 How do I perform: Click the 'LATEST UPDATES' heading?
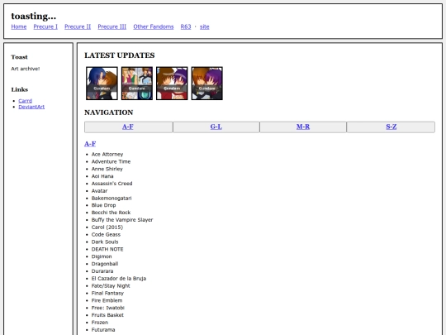[x=120, y=55]
